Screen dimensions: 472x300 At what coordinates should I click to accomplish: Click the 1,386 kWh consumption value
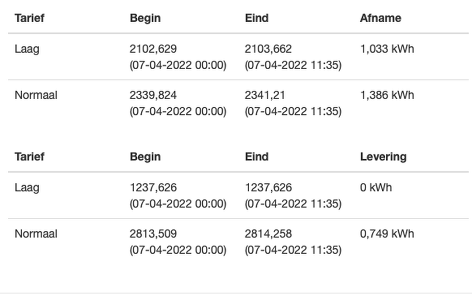click(x=387, y=95)
